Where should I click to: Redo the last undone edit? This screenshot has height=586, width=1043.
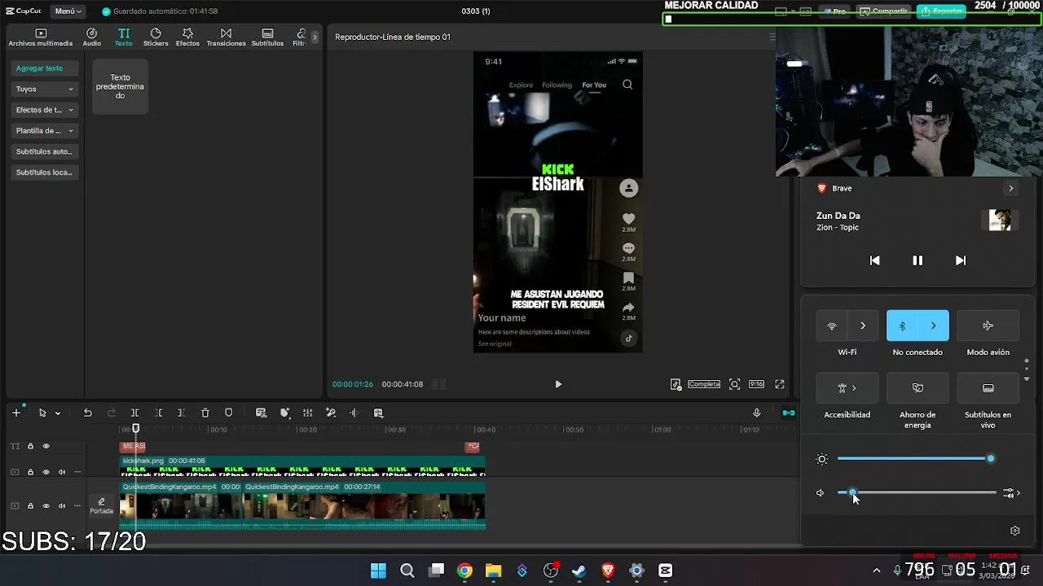point(112,413)
